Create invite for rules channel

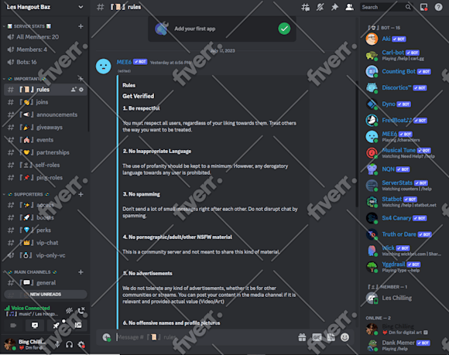tap(74, 90)
